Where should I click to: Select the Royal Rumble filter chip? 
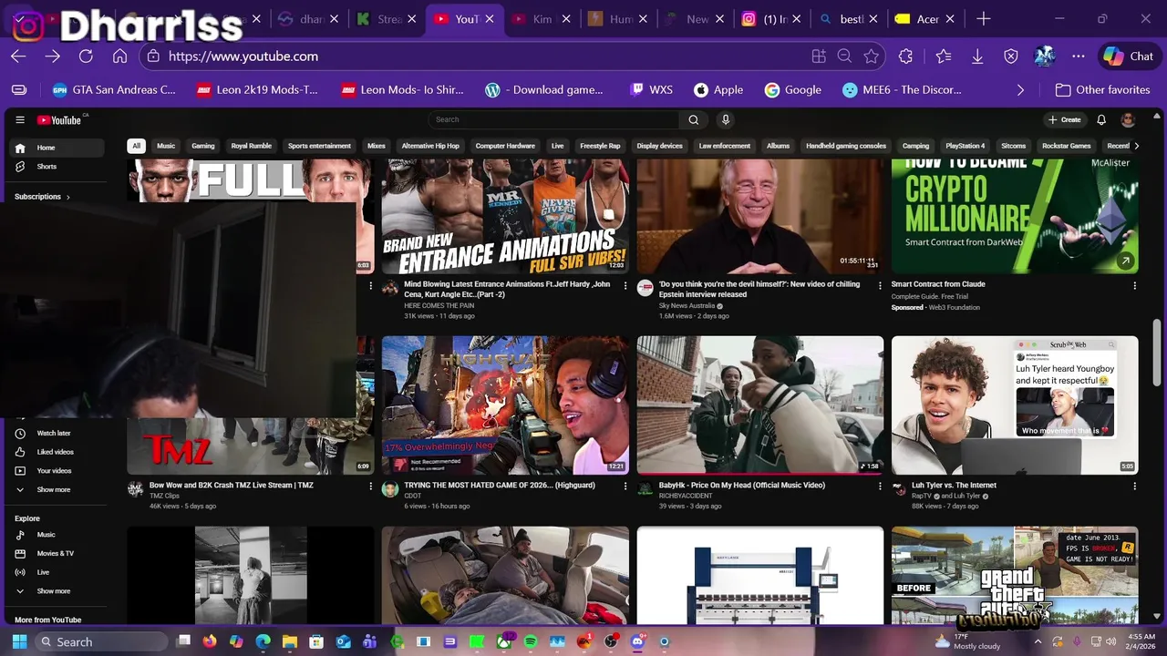click(252, 146)
